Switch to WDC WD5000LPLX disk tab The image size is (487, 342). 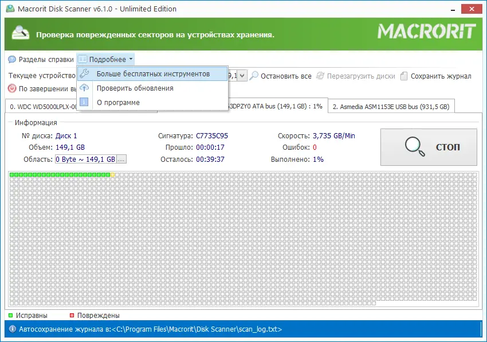tap(41, 107)
